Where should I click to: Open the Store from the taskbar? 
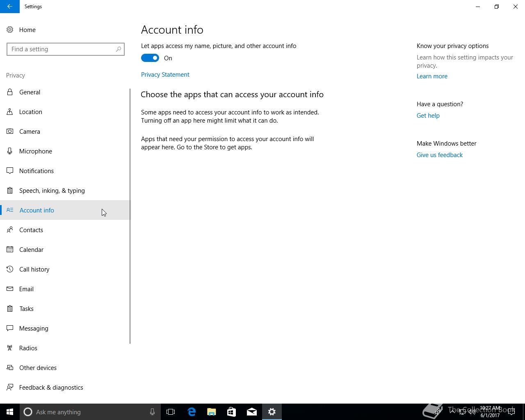click(x=232, y=412)
